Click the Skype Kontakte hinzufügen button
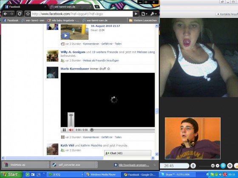 227,14
